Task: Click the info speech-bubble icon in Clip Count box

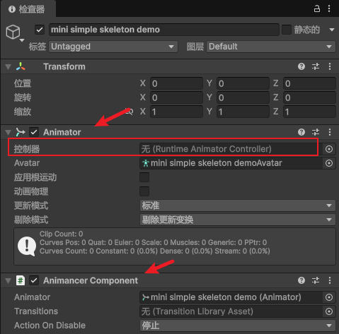Action: click(27, 246)
